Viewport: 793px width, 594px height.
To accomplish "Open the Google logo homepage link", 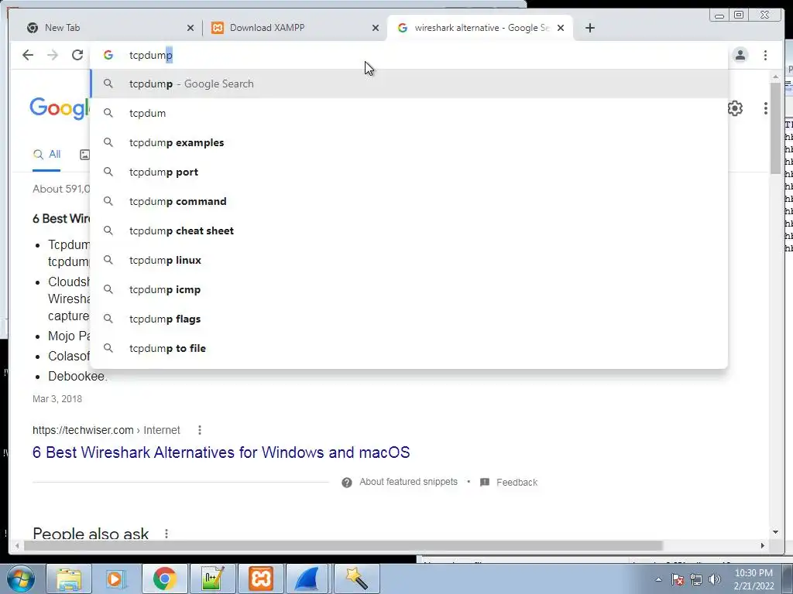I will click(60, 108).
